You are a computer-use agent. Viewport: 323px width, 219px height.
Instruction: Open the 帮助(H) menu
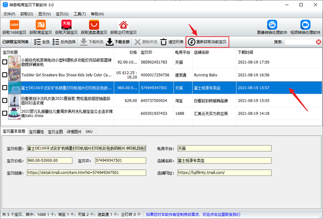(x=97, y=14)
